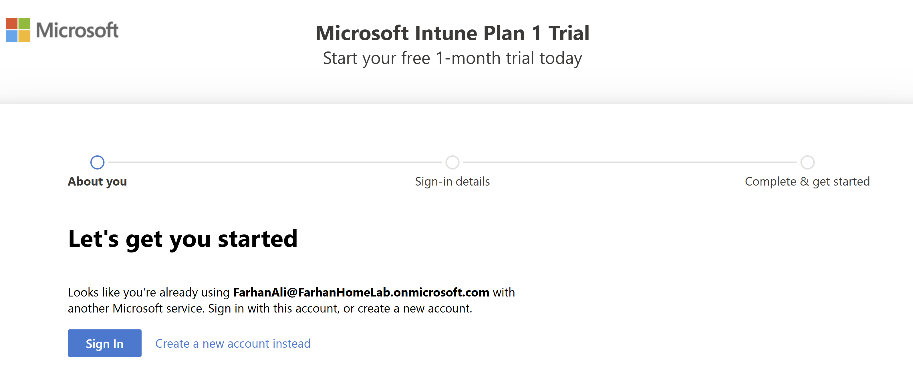Select the Complete & get started label

tap(807, 182)
